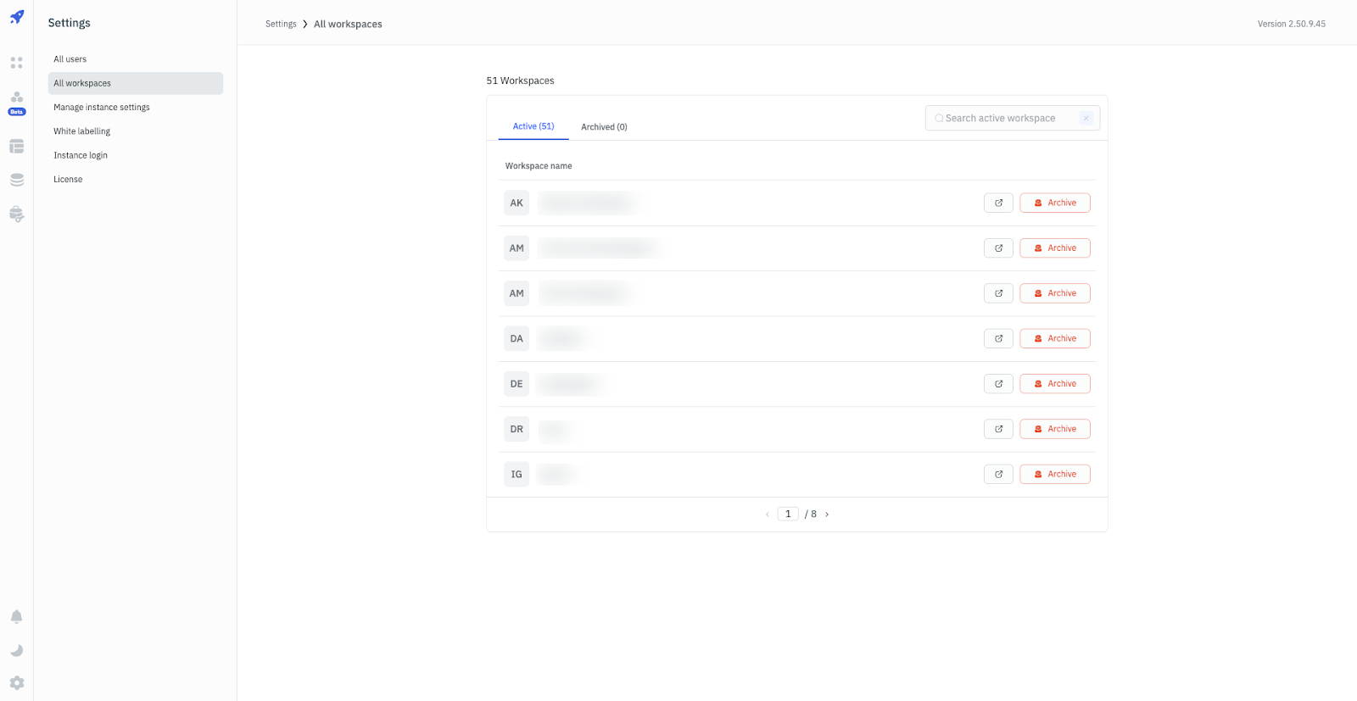Open the Workflows icon labeled Beta
The width and height of the screenshot is (1357, 701).
coord(17,100)
